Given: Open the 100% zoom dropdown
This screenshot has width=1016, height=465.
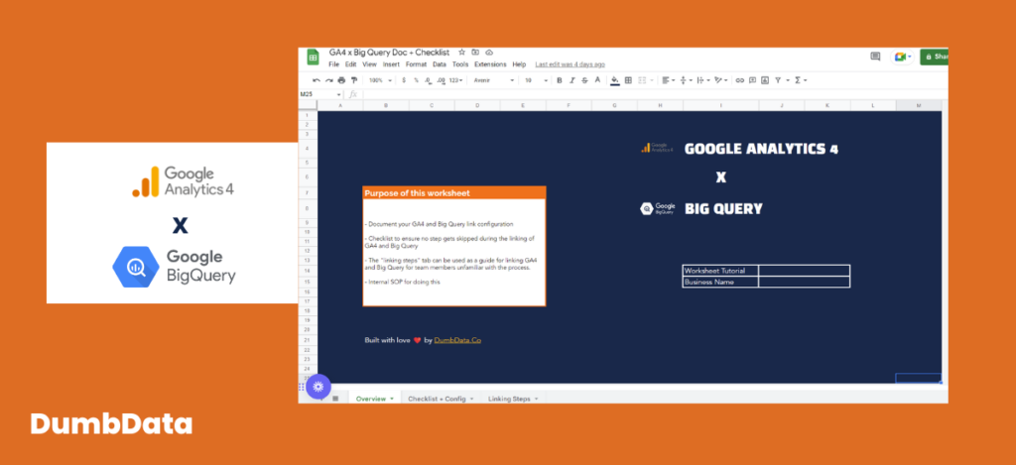Looking at the screenshot, I should tap(380, 80).
